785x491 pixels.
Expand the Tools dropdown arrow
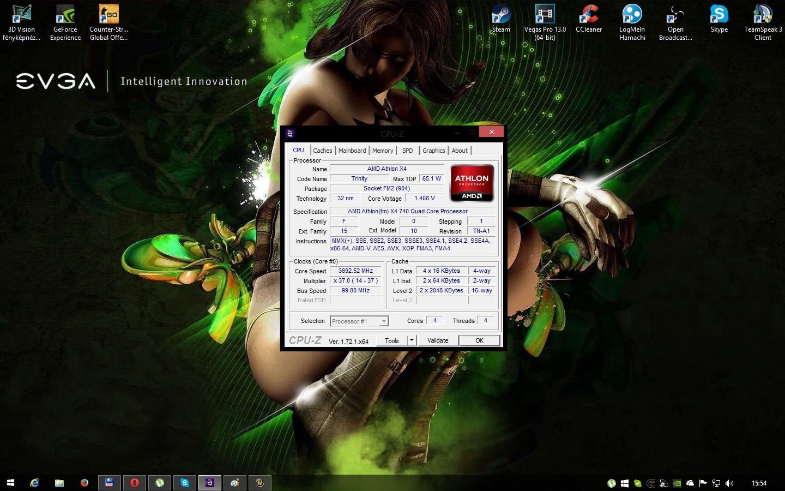pos(412,340)
